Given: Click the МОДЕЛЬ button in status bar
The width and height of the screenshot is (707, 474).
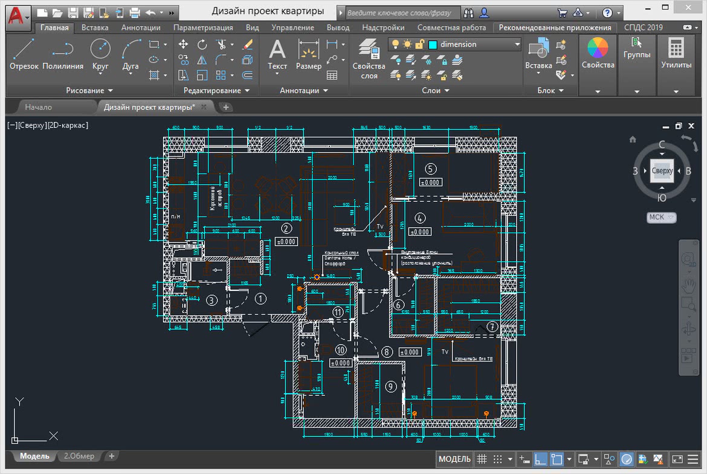Looking at the screenshot, I should point(454,459).
